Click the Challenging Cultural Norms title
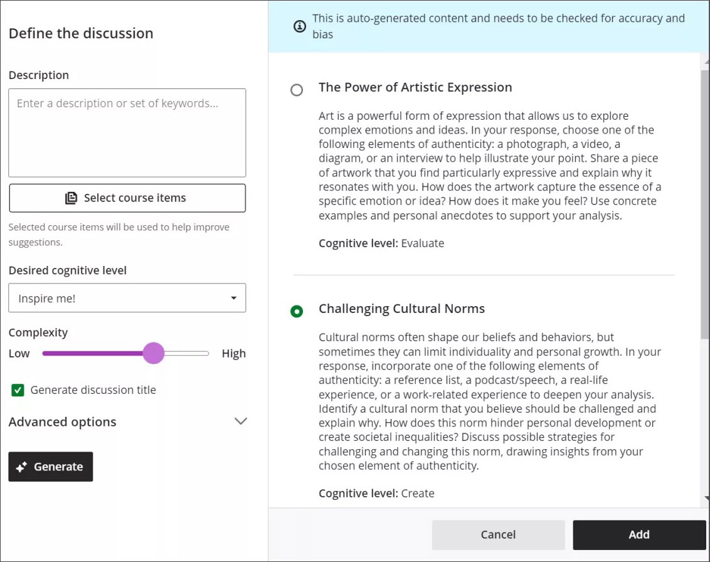 click(x=401, y=309)
